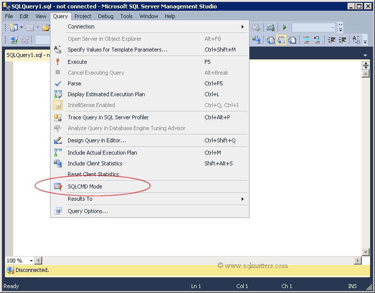Image resolution: width=375 pixels, height=293 pixels.
Task: Click the green Start Debugging arrow
Action: point(284,27)
